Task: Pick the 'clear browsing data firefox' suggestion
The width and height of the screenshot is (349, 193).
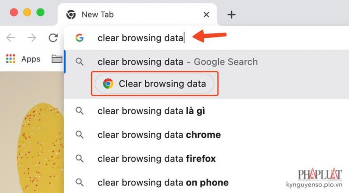Action: 157,159
